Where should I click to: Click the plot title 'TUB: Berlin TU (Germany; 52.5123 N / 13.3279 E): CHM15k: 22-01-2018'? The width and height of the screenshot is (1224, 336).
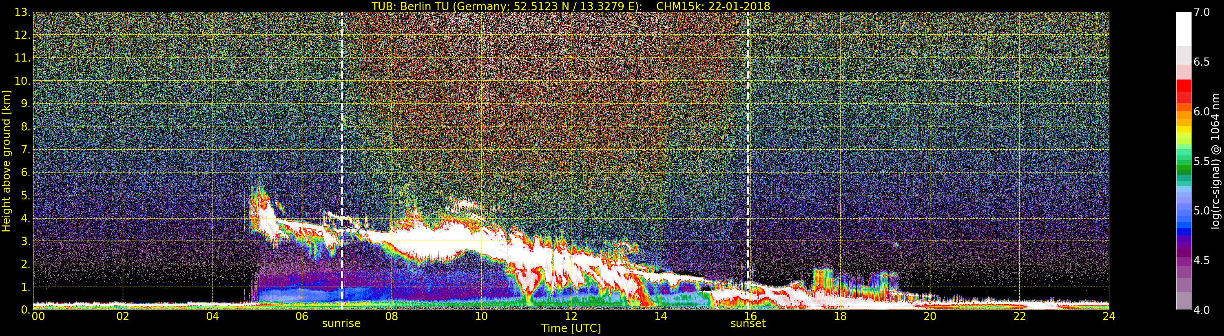click(571, 6)
